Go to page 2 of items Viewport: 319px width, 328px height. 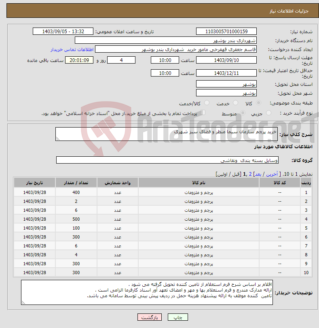pos(250,174)
